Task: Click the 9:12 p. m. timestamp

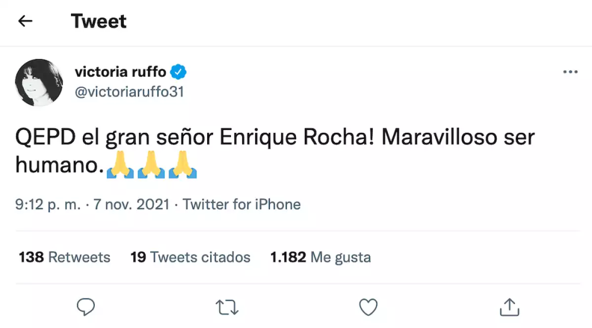Action: tap(47, 204)
